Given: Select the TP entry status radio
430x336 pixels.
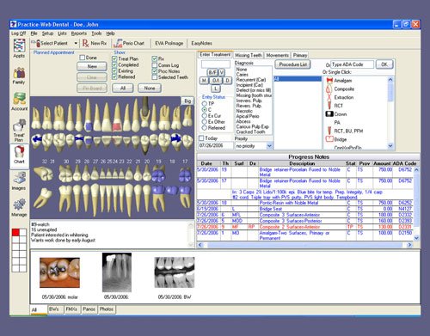Looking at the screenshot, I should click(205, 103).
